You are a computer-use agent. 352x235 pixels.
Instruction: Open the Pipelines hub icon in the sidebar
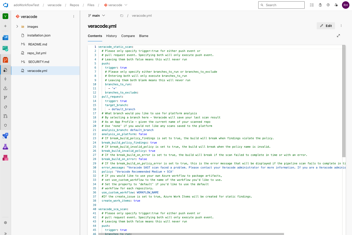coord(5,136)
